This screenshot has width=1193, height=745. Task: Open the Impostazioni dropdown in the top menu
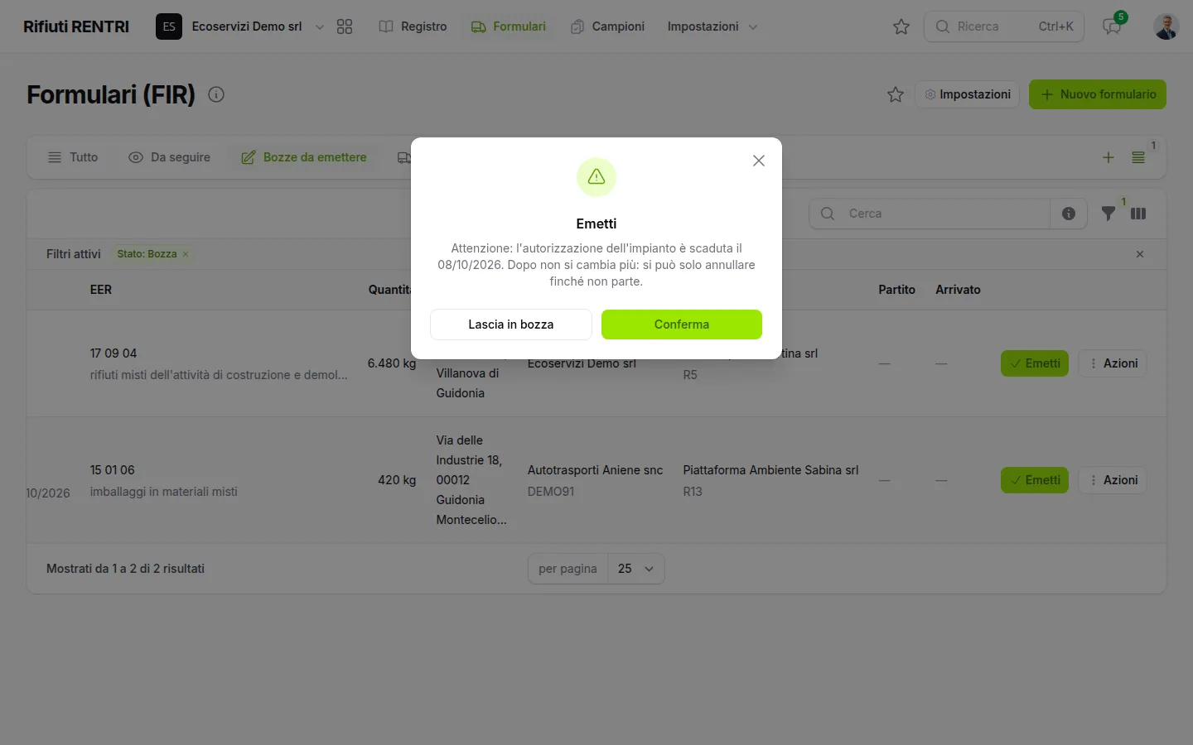[x=712, y=26]
